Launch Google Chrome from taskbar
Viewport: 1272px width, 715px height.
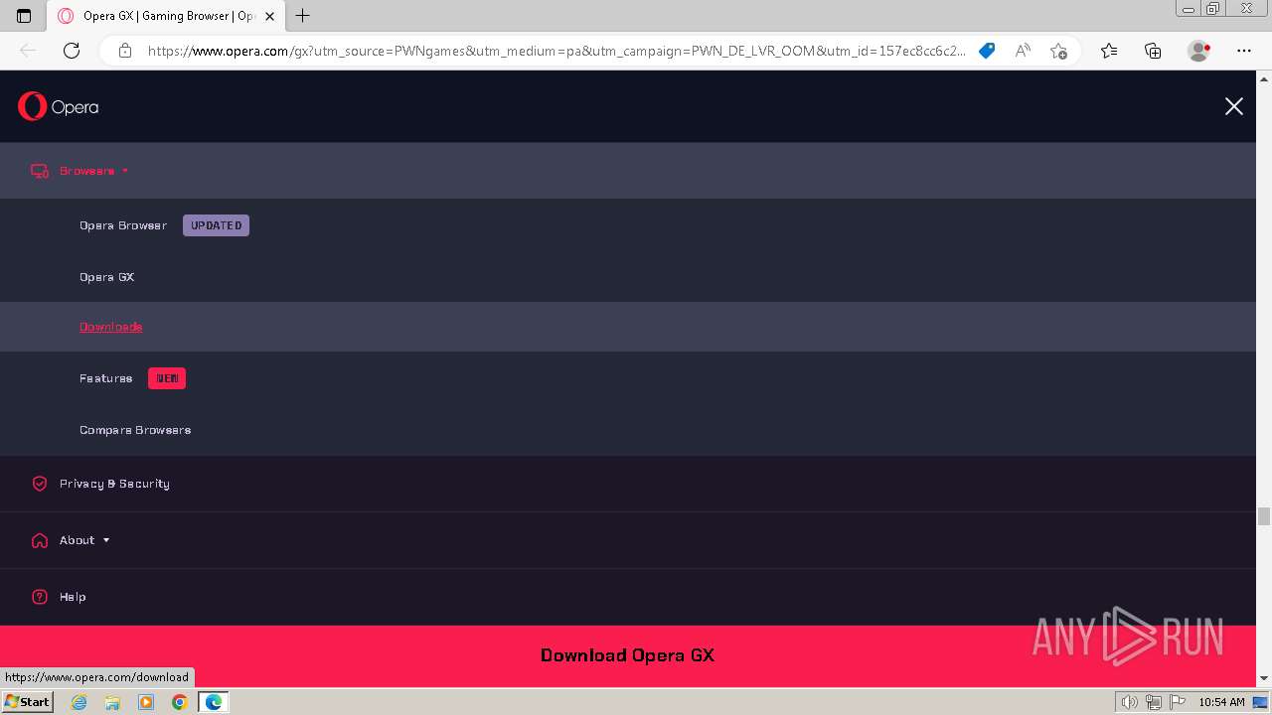180,702
